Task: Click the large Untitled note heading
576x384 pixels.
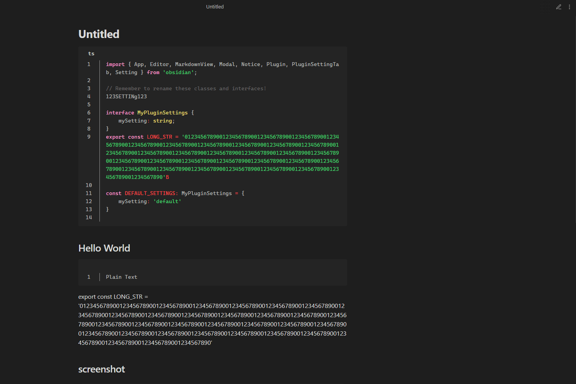Action: click(x=99, y=34)
